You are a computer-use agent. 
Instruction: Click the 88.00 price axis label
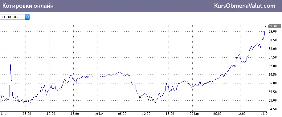click(x=272, y=49)
